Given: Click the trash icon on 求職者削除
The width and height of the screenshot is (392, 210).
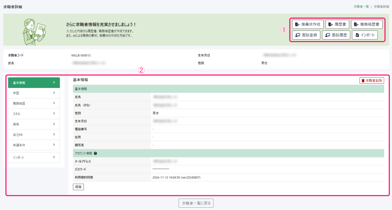Looking at the screenshot, I should click(x=363, y=81).
